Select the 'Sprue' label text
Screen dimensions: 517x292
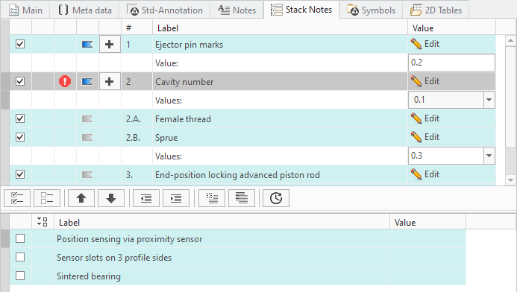point(166,138)
